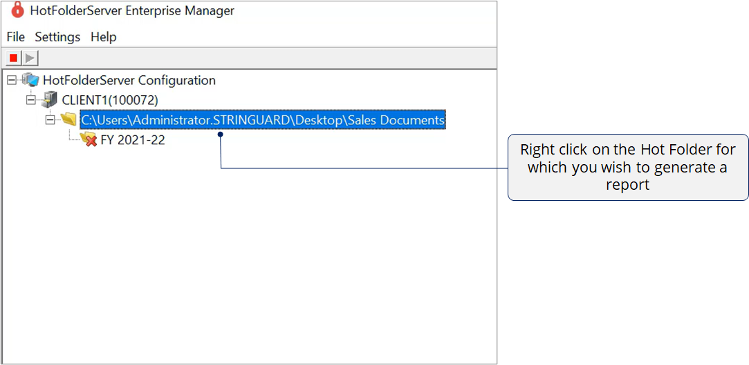Click the HotFolderServer red lock app icon
749x365 pixels.
(17, 10)
